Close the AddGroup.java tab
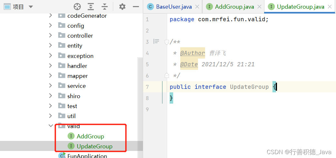Image resolution: width=336 pixels, height=158 pixels. pos(259,7)
